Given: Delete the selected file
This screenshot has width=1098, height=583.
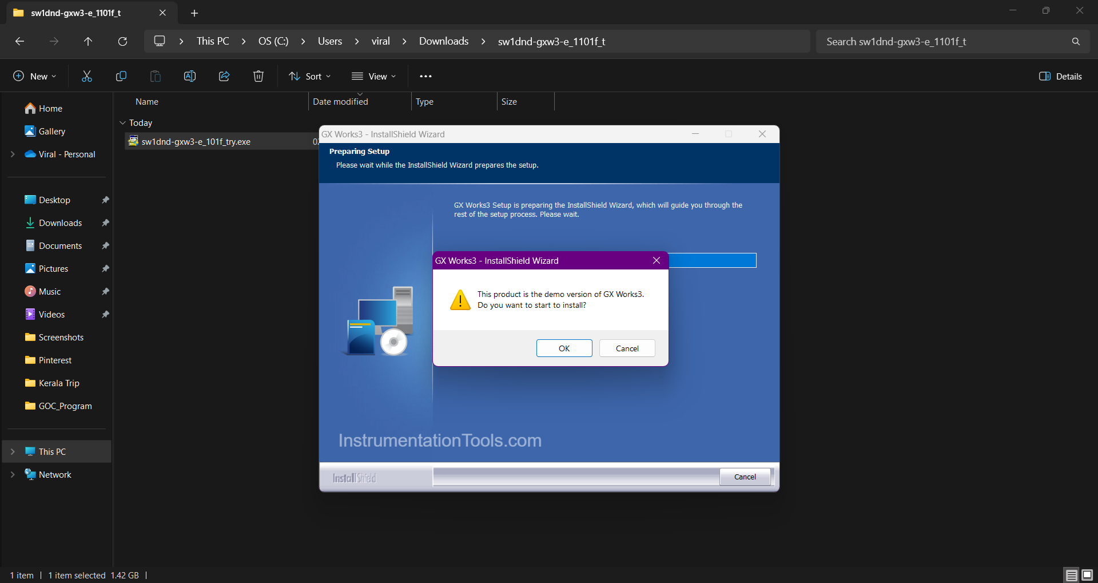Looking at the screenshot, I should (258, 76).
